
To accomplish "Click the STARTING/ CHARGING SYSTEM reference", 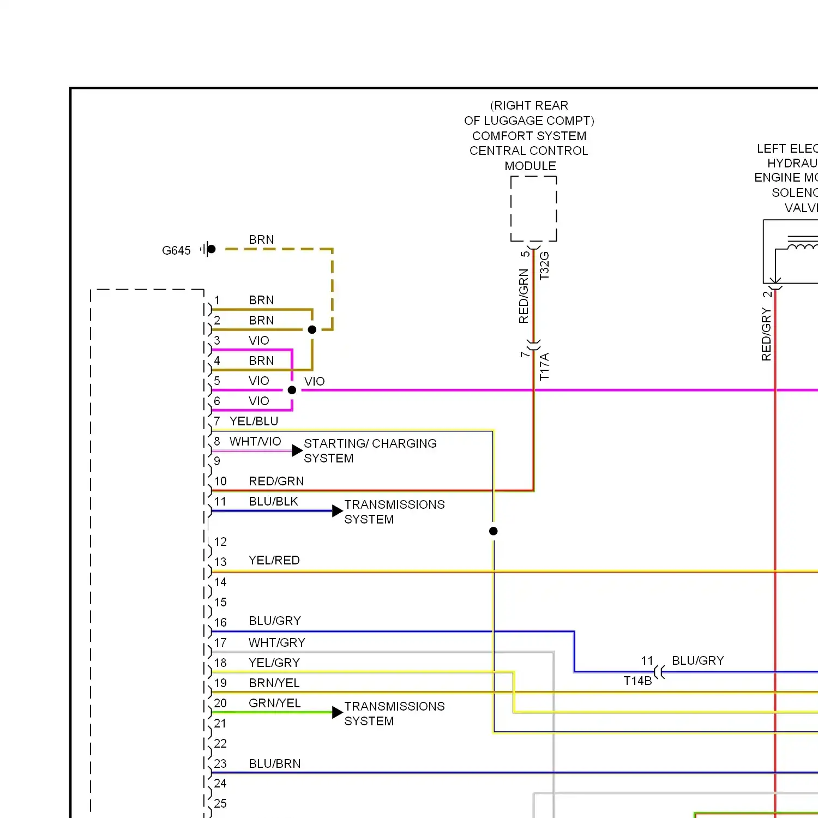I will coord(370,450).
